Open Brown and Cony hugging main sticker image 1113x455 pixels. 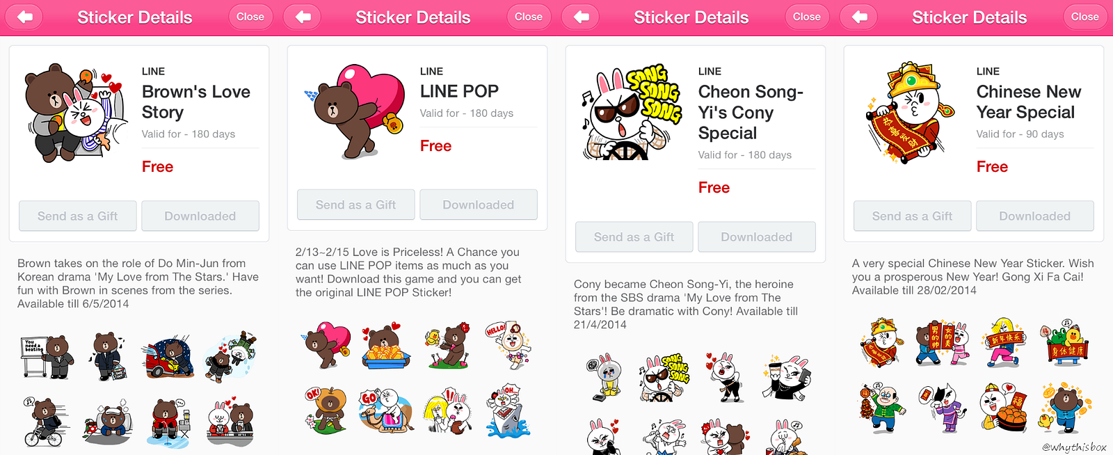[x=74, y=111]
